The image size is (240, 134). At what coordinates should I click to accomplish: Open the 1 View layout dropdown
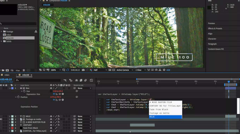tap(140, 70)
